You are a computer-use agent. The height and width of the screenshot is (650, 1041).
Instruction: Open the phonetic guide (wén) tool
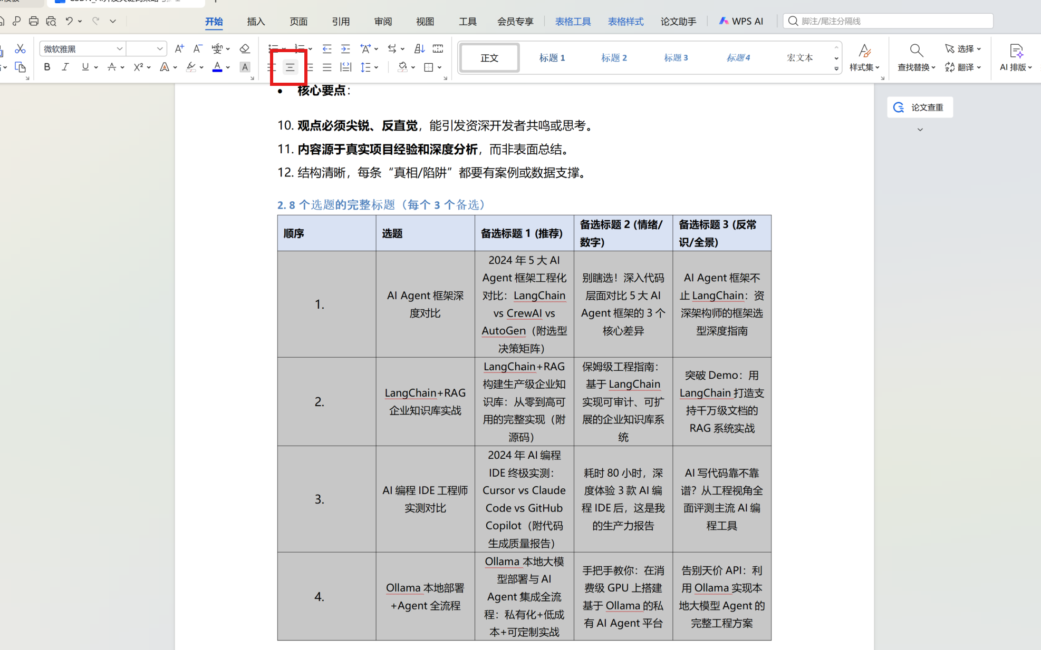pos(217,48)
